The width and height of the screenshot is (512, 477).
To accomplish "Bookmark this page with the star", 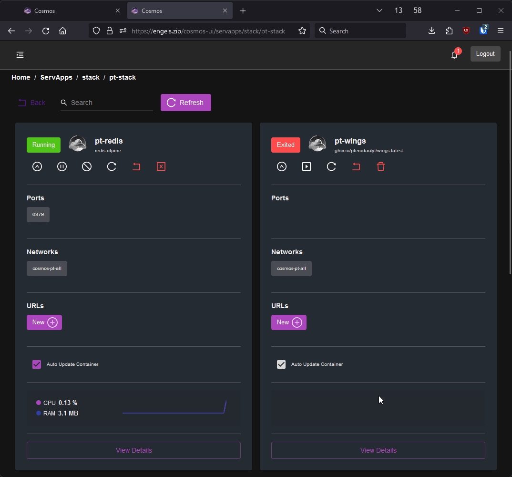I will (x=302, y=31).
